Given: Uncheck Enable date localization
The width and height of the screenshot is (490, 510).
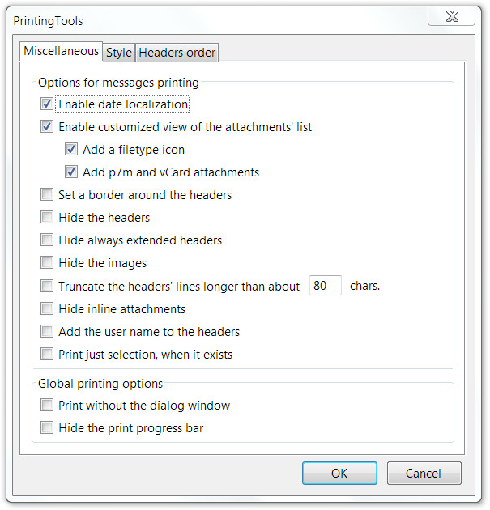Looking at the screenshot, I should [x=47, y=104].
